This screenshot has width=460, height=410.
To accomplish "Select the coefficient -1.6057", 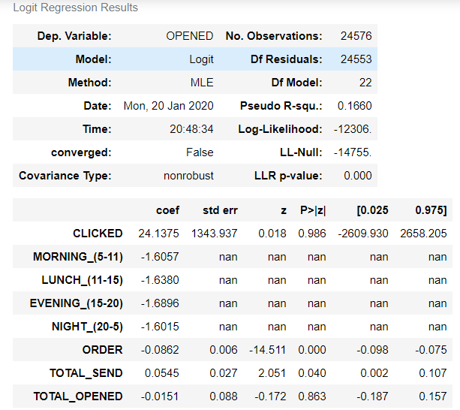I will [160, 257].
